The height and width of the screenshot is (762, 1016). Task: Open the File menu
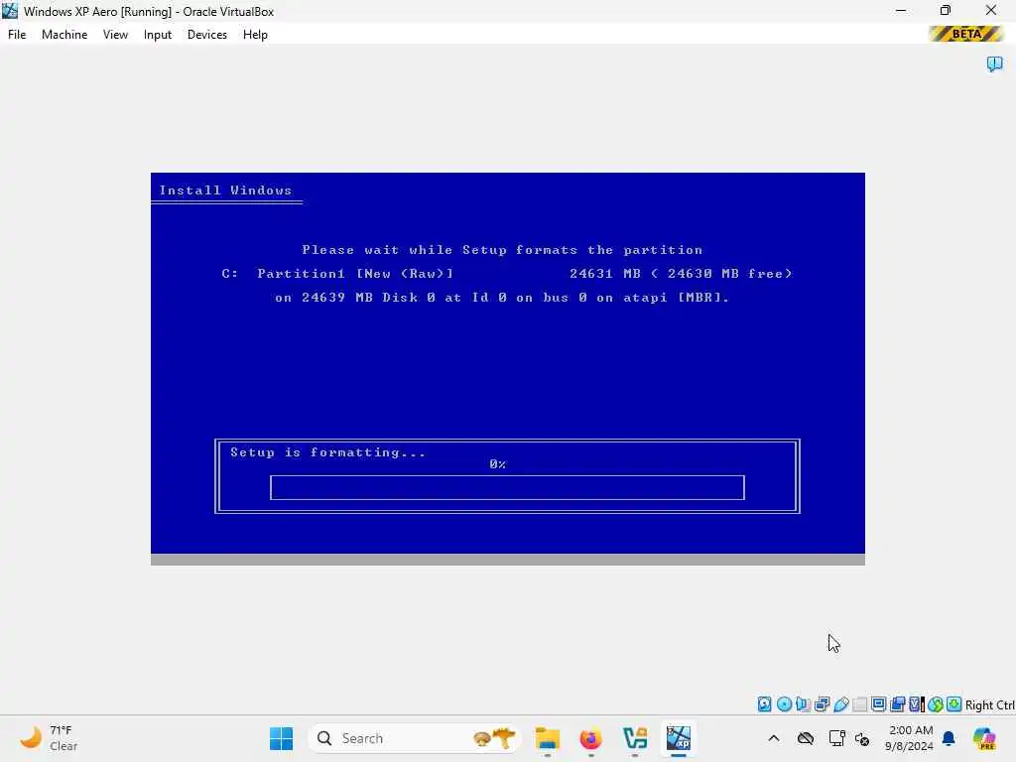tap(17, 35)
